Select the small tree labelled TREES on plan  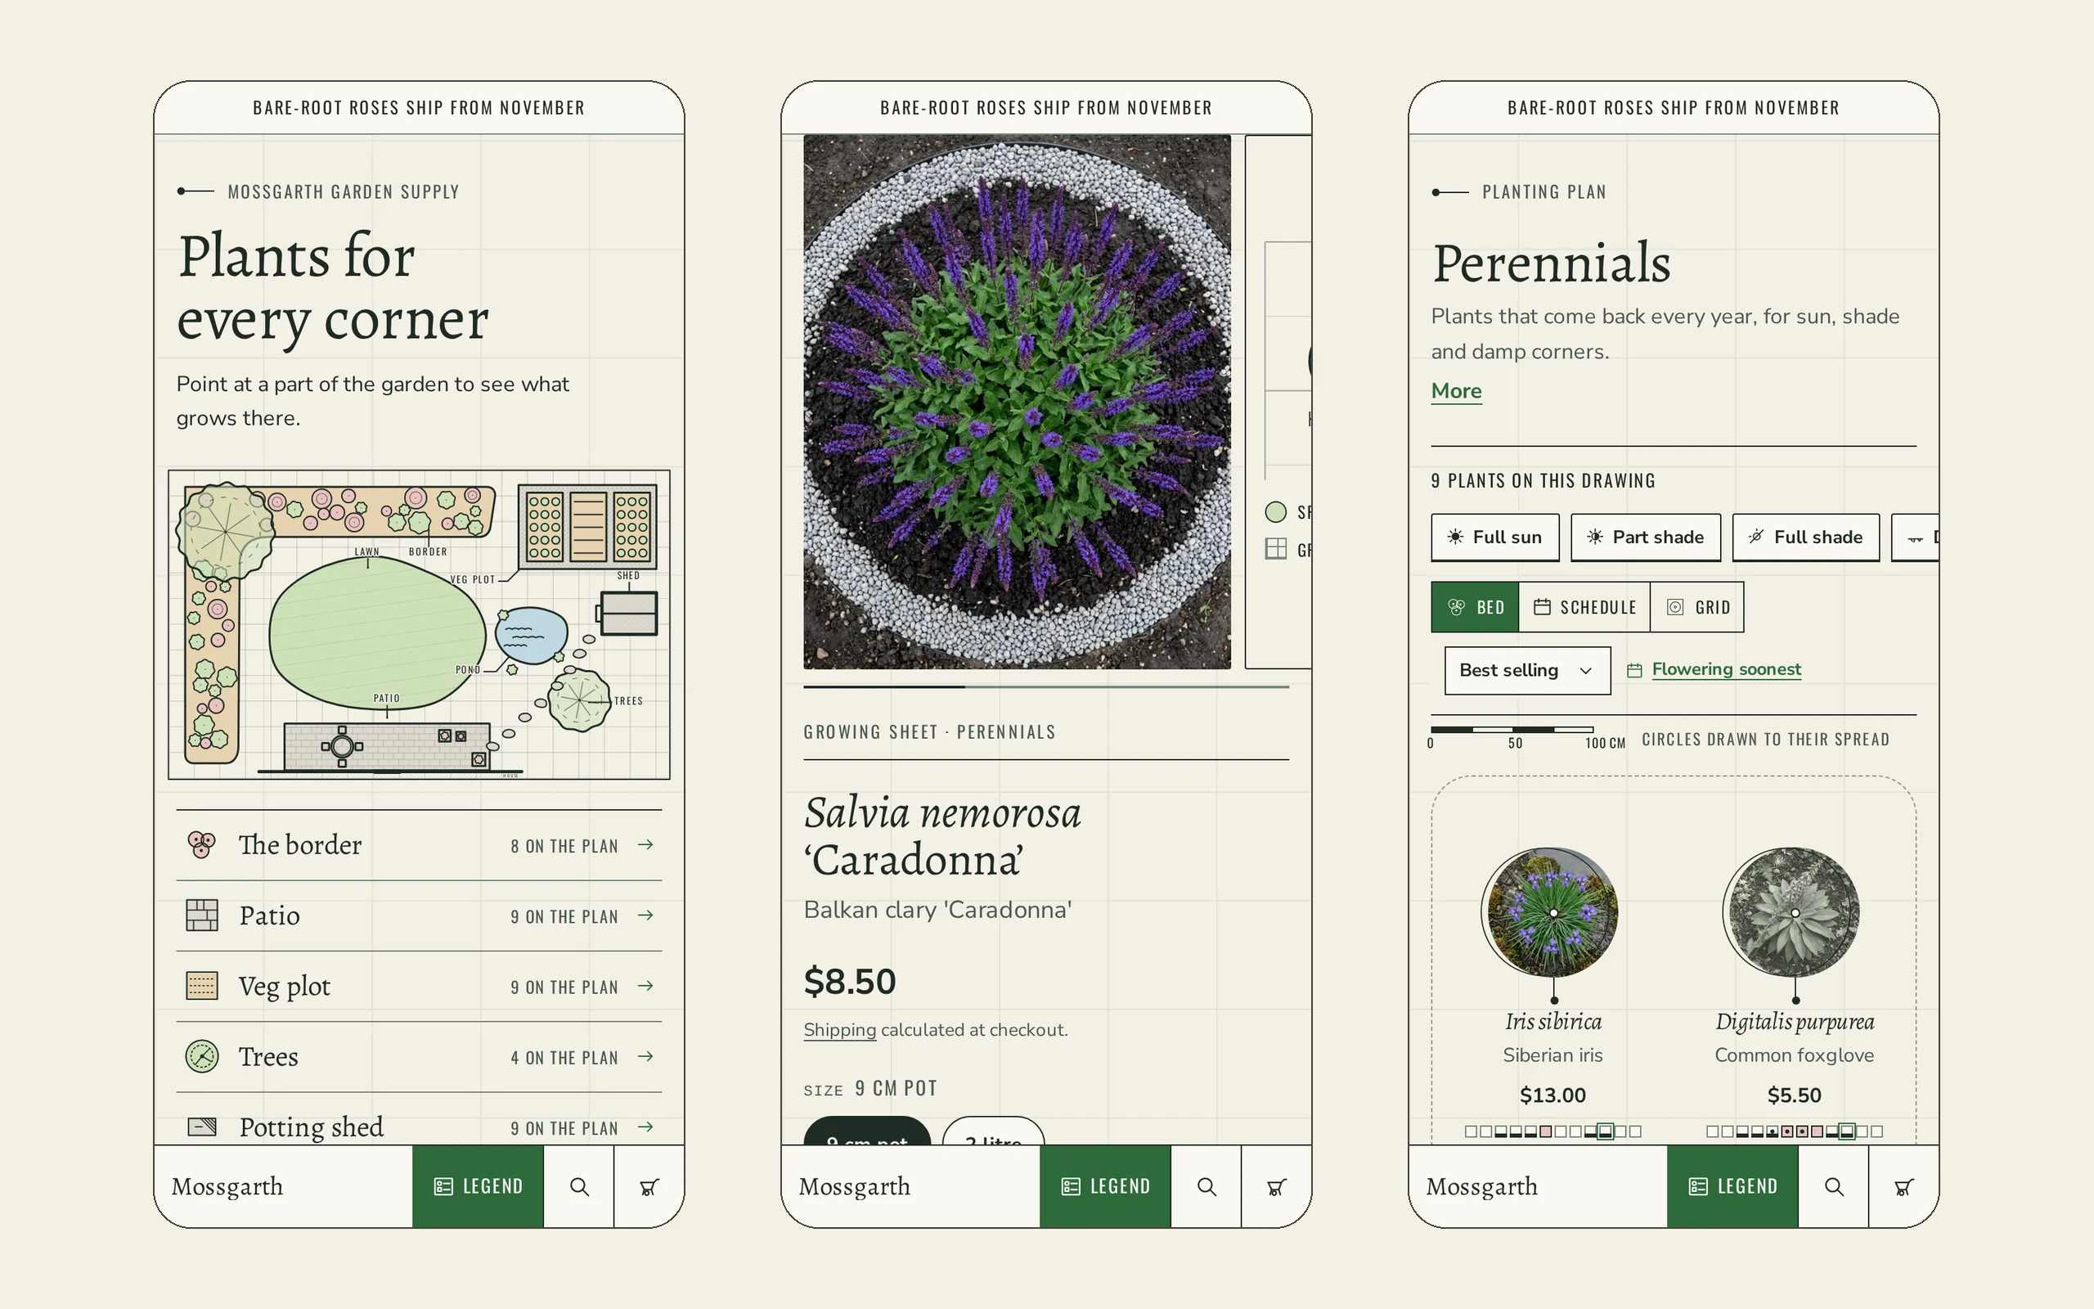[579, 699]
